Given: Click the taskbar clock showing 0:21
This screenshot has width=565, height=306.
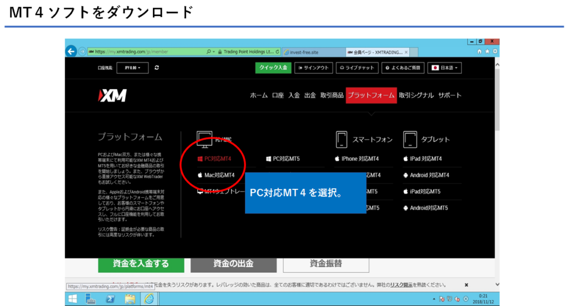Looking at the screenshot, I should coord(483,299).
